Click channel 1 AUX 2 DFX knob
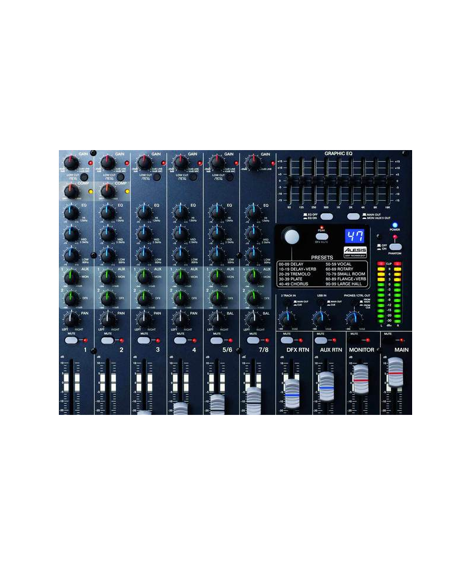 71,298
